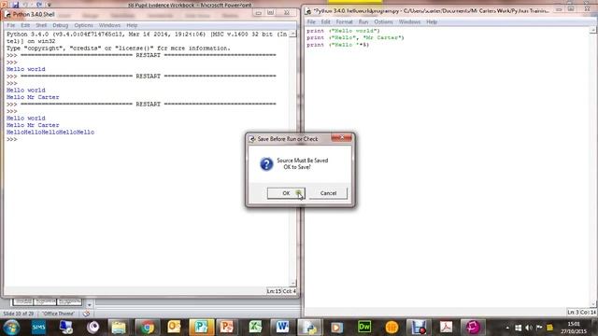
Task: Open Publisher from the taskbar
Action: tap(201, 328)
